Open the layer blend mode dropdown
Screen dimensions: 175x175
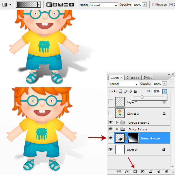coord(124,84)
